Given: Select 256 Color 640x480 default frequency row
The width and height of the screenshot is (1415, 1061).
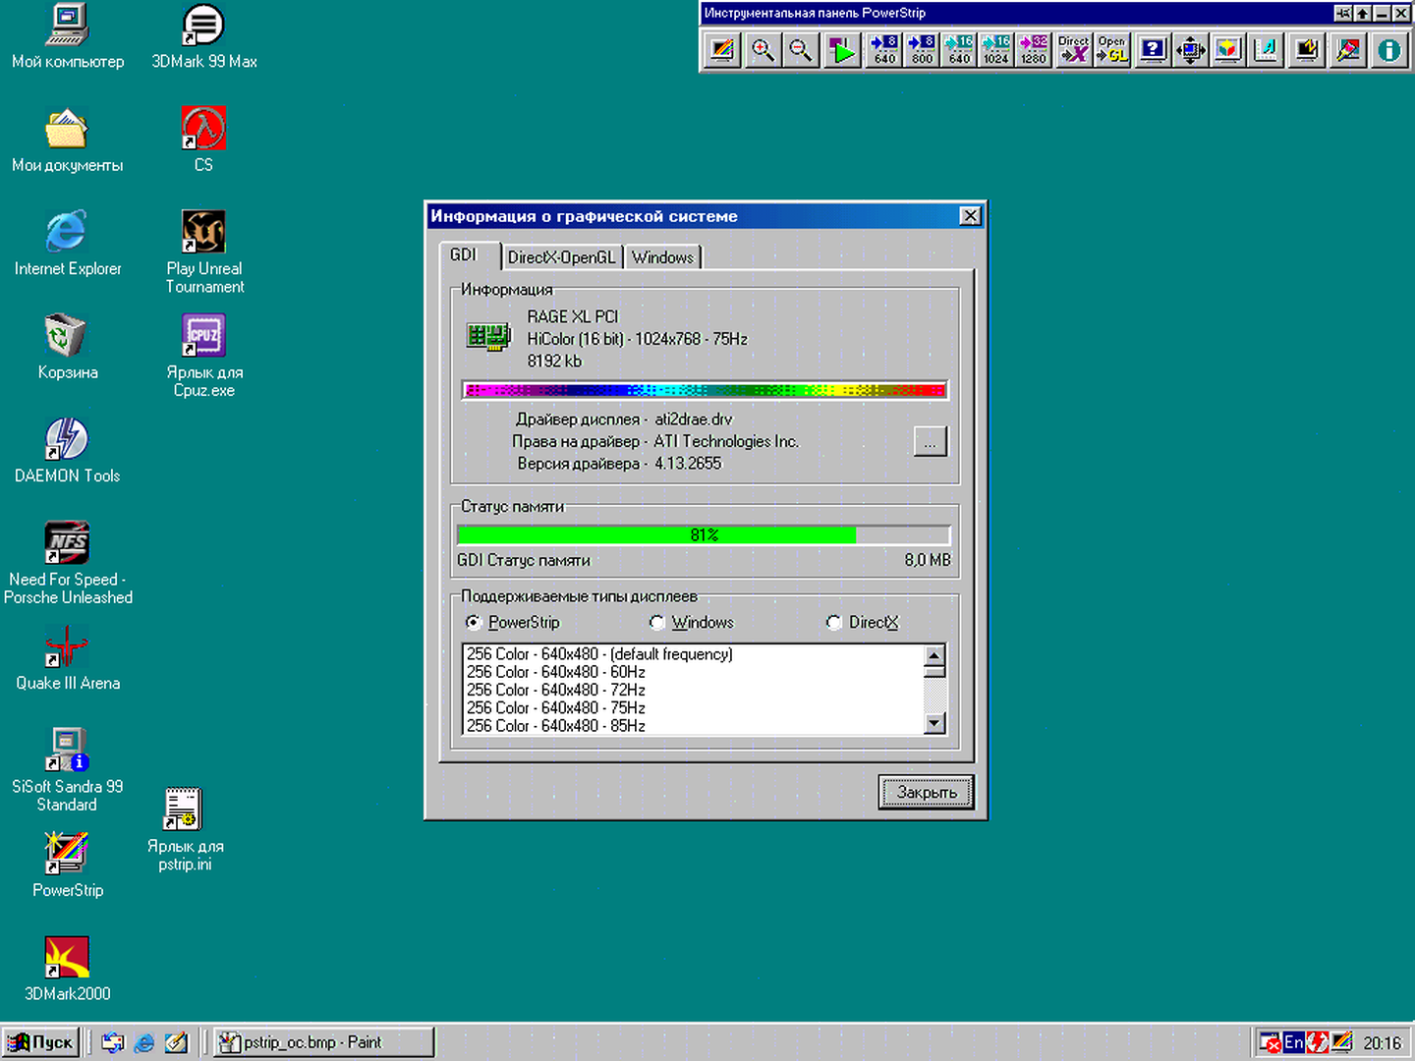Looking at the screenshot, I should [x=693, y=654].
